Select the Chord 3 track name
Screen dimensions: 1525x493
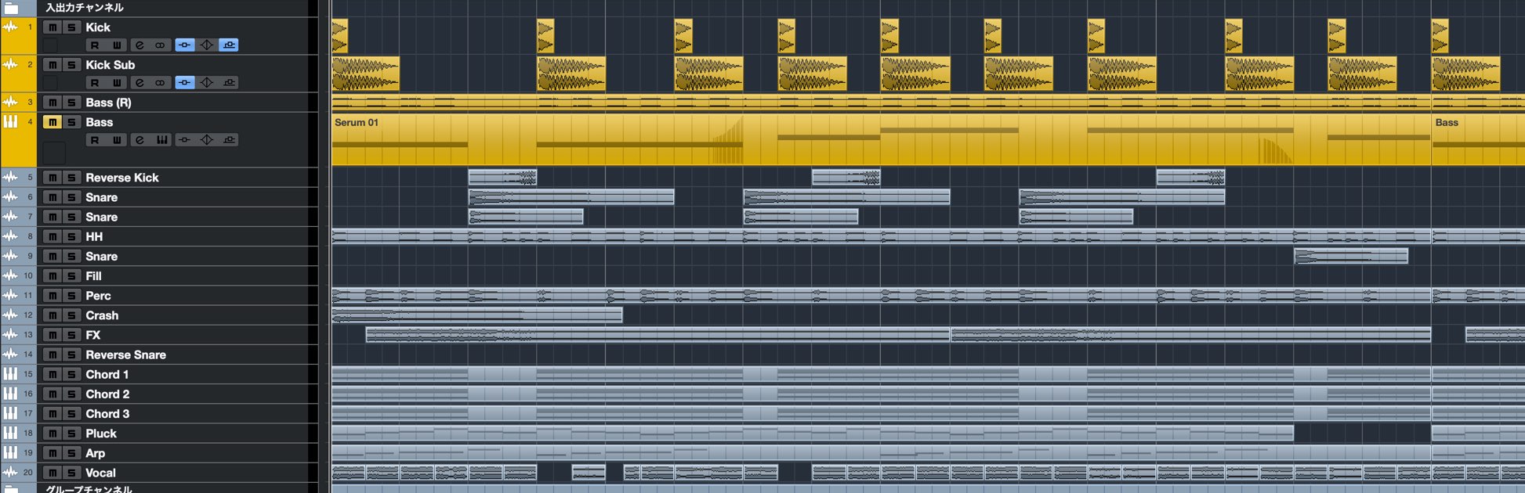click(x=107, y=414)
